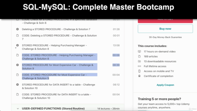Click the 01:28 lecture duration
The image size is (197, 111).
(x=116, y=29)
